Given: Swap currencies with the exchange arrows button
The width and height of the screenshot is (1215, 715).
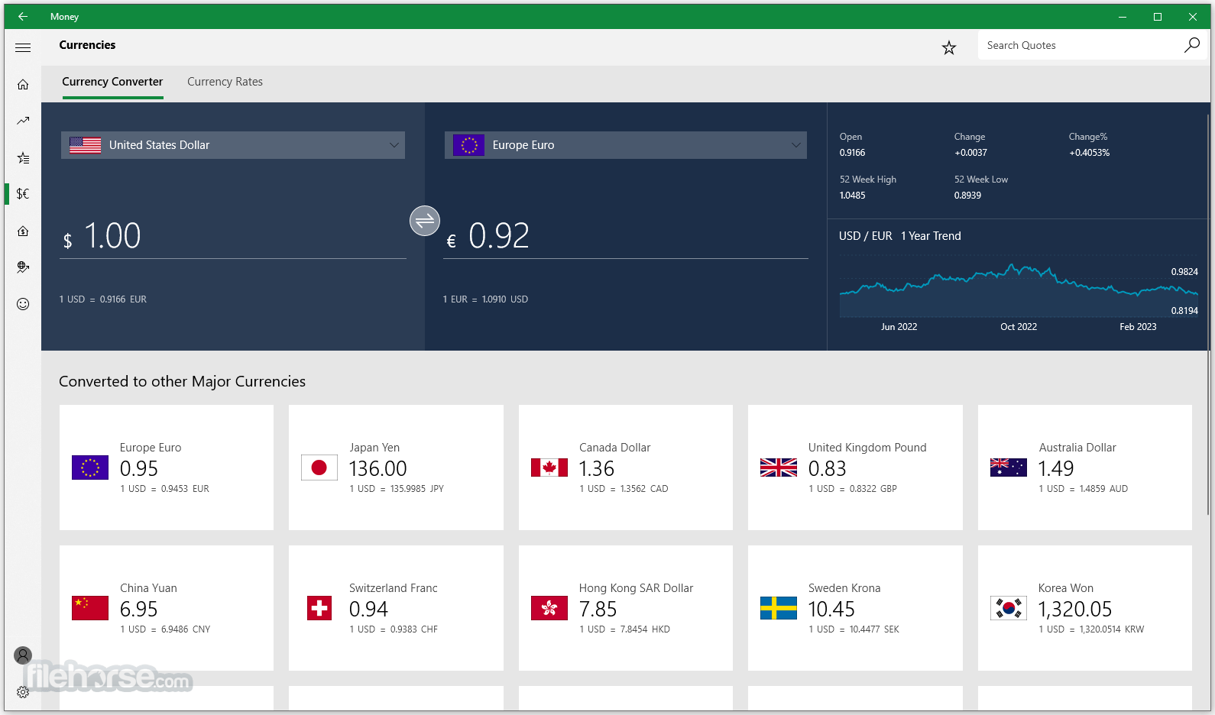Looking at the screenshot, I should coord(425,221).
